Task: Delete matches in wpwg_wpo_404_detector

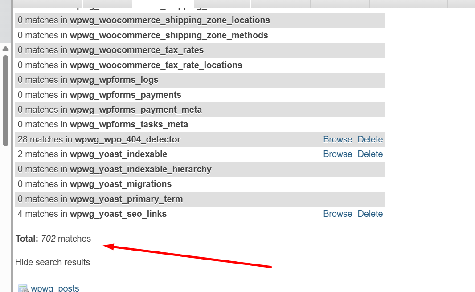Action: pyautogui.click(x=370, y=139)
